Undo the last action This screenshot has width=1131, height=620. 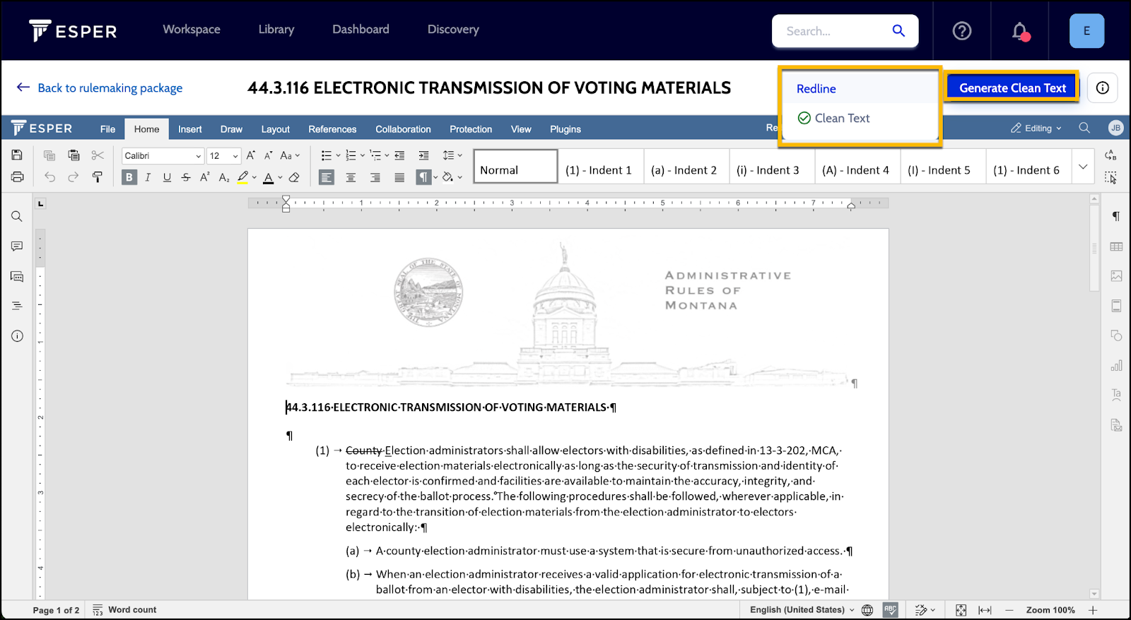click(49, 177)
